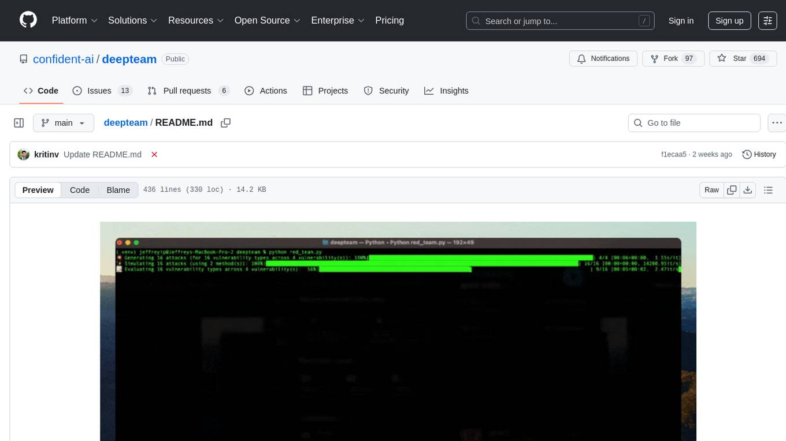Switch to the Projects tab
The image size is (786, 441).
click(325, 91)
